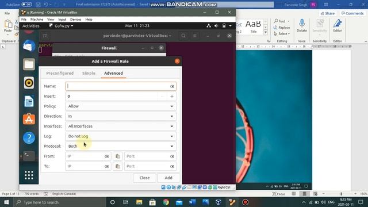Click Paste in Word ribbon
This screenshot has height=207, width=368.
[7, 26]
